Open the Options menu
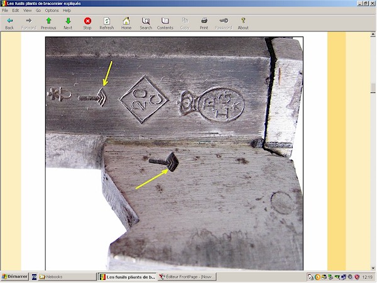The image size is (377, 283). 52,11
